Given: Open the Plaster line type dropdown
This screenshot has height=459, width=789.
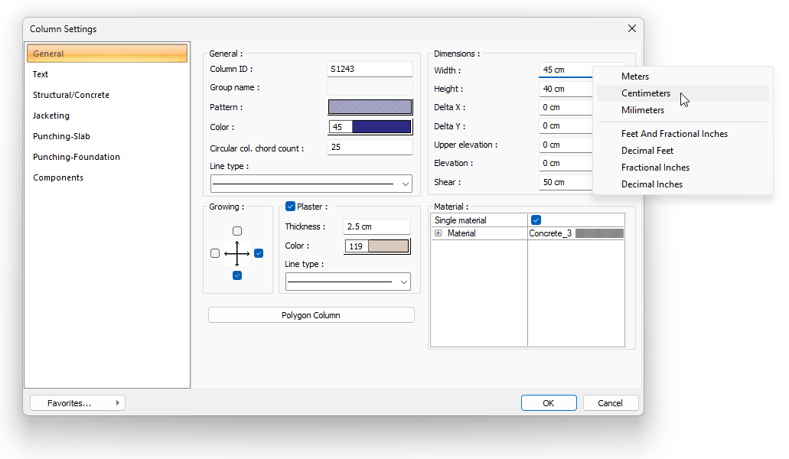Looking at the screenshot, I should tap(347, 282).
